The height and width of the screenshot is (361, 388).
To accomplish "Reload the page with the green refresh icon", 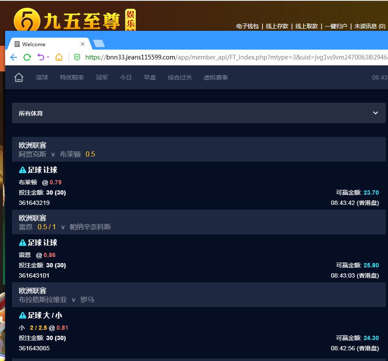I will [27, 57].
